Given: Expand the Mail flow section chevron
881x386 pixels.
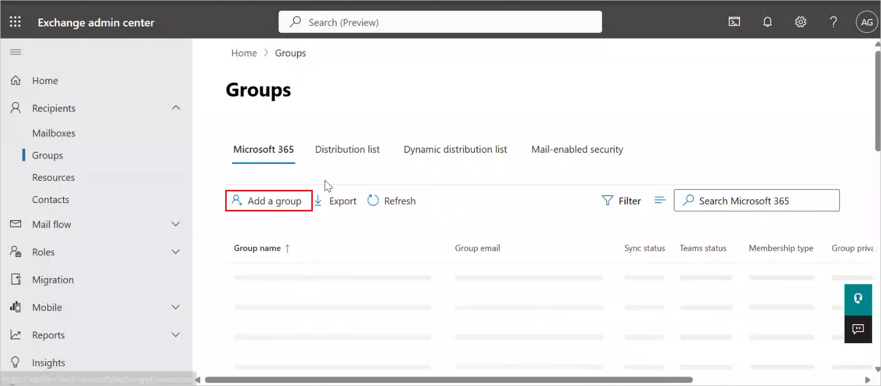Looking at the screenshot, I should [176, 224].
